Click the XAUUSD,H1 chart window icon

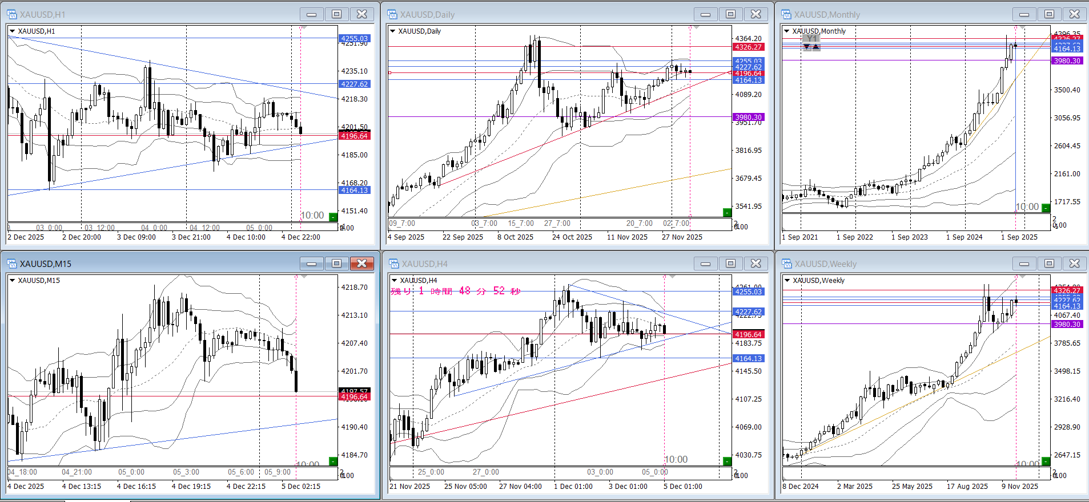coord(12,14)
